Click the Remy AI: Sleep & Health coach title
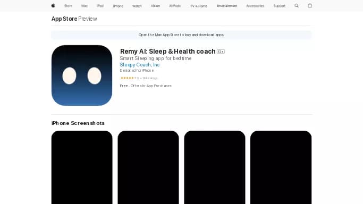Screen dimensions: 363x204 pyautogui.click(x=167, y=52)
